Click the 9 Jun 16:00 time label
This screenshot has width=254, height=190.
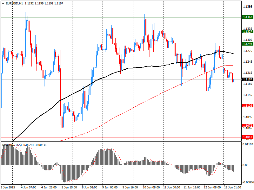point(130,187)
